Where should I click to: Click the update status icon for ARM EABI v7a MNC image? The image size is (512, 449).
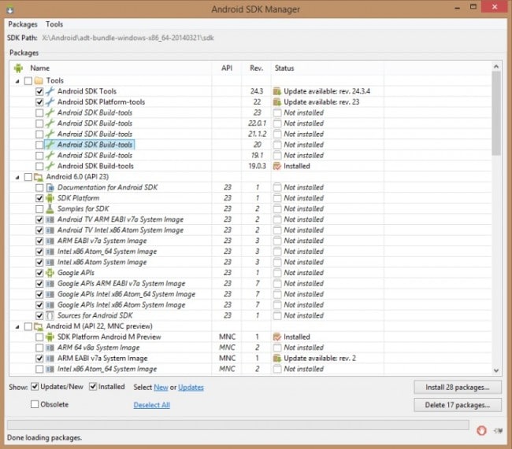[277, 359]
